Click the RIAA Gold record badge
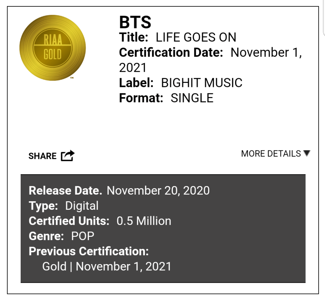The width and height of the screenshot is (325, 299). (52, 47)
